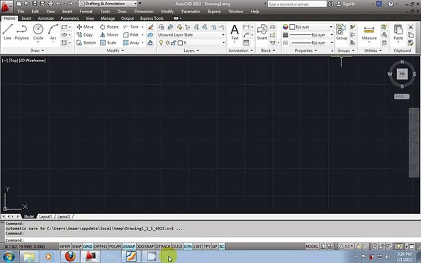Viewport: 421px width, 263px height.
Task: Click the color wheel icon in Properties
Action: tap(285, 27)
